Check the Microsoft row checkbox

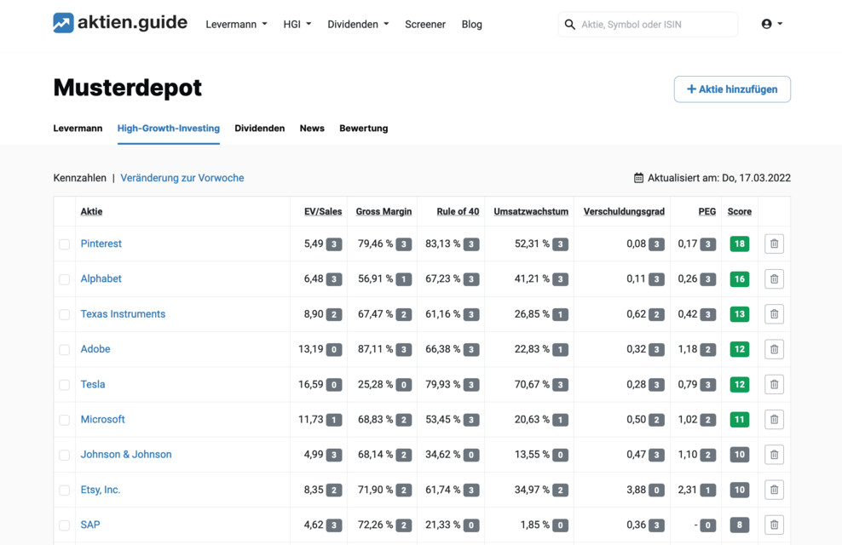(x=65, y=420)
